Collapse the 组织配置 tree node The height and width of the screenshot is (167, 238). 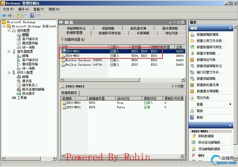click(x=9, y=30)
